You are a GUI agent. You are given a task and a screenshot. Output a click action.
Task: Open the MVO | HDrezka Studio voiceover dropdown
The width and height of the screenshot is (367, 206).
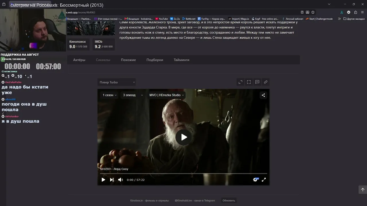pyautogui.click(x=166, y=95)
